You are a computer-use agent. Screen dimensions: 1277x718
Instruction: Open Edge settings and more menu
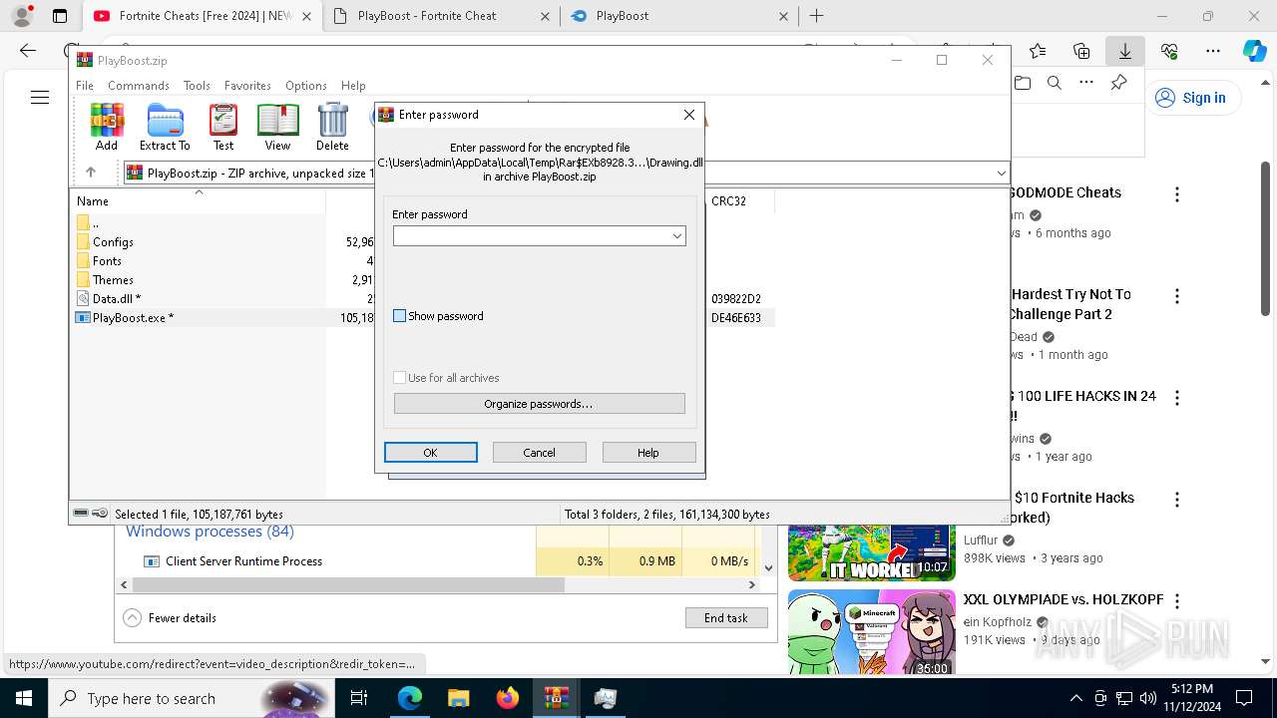click(1213, 51)
